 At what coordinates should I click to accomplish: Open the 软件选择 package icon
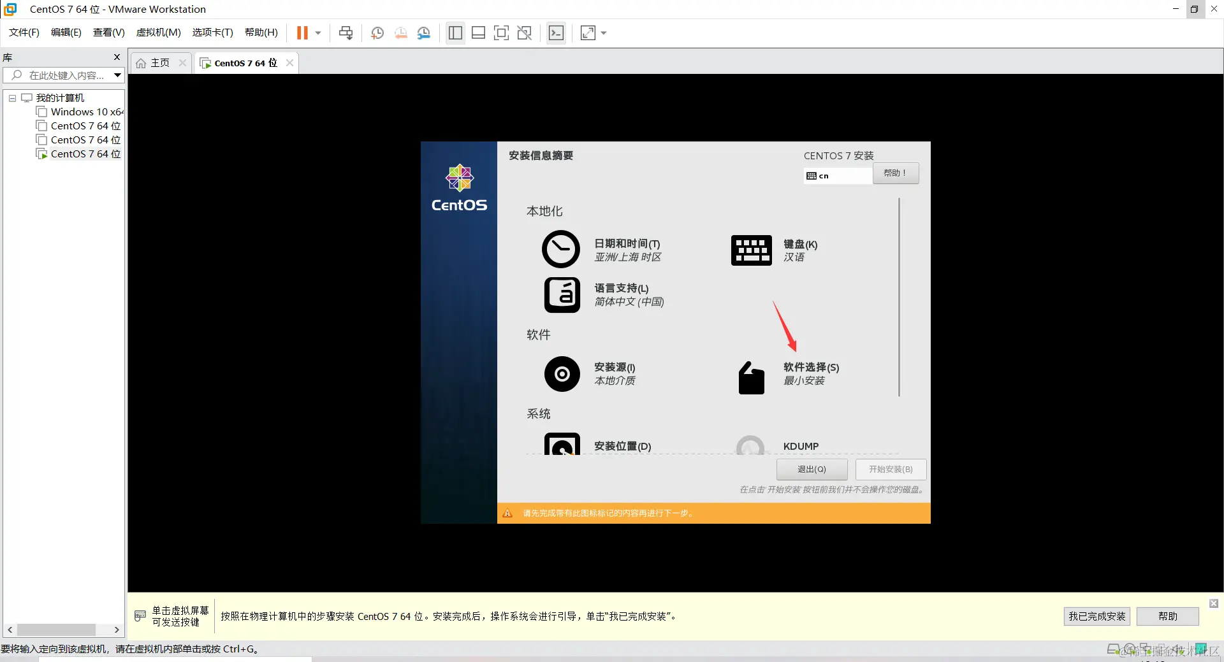[751, 378]
